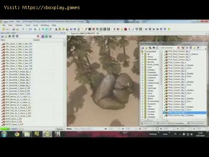Click the red square toolbar icon

126,29
